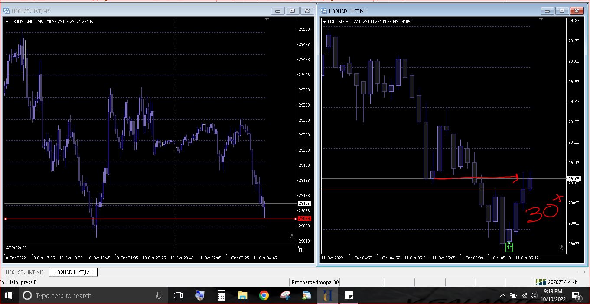The width and height of the screenshot is (590, 304).
Task: Click the M5 chart window title icon
Action: (7, 11)
